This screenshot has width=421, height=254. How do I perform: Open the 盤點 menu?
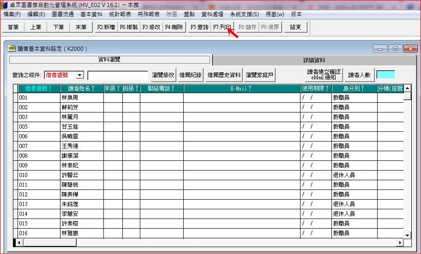[189, 14]
